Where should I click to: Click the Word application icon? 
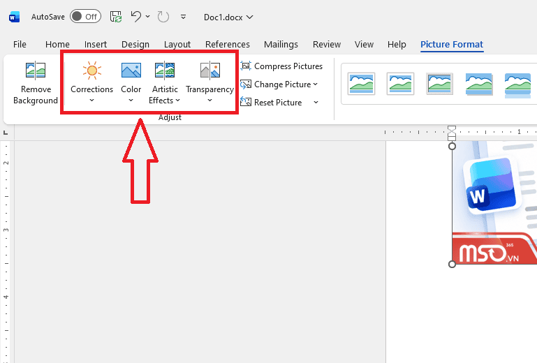14,17
